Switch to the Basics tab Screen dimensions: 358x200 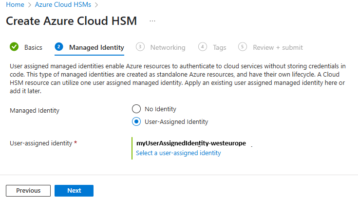coord(33,47)
